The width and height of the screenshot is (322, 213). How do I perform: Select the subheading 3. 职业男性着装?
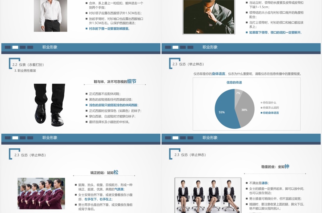(25, 71)
